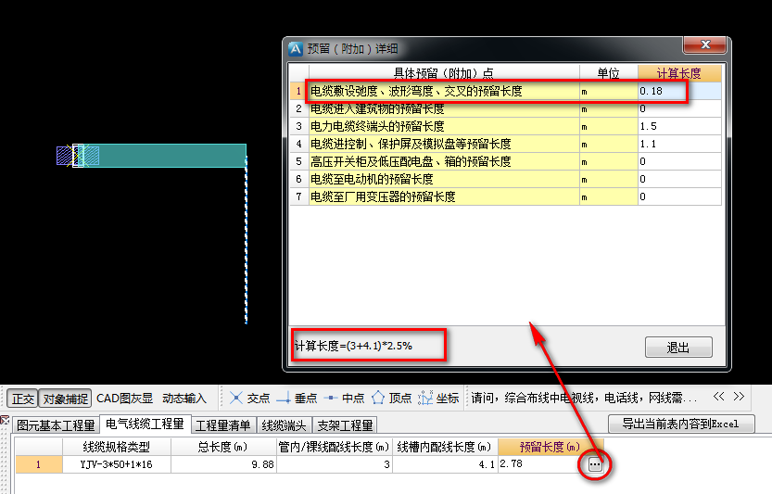Click the 垂点 perpendicular snap icon
The width and height of the screenshot is (772, 494).
click(x=284, y=398)
